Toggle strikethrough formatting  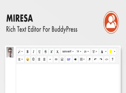click(x=46, y=52)
